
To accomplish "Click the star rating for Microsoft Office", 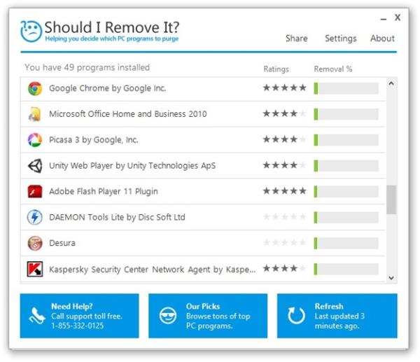I will tap(284, 113).
